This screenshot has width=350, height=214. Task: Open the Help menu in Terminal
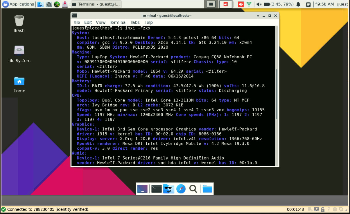coord(148,22)
